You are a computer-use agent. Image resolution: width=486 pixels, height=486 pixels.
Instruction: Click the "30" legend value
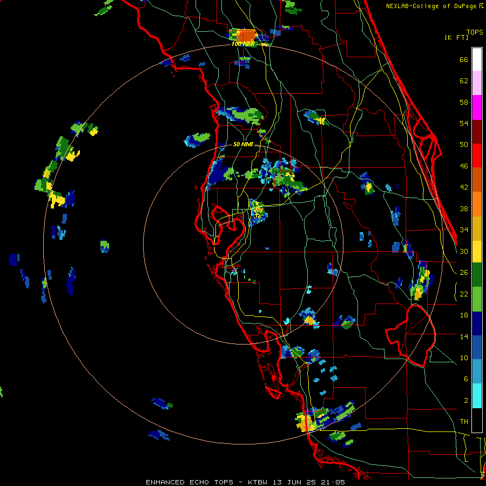point(464,251)
